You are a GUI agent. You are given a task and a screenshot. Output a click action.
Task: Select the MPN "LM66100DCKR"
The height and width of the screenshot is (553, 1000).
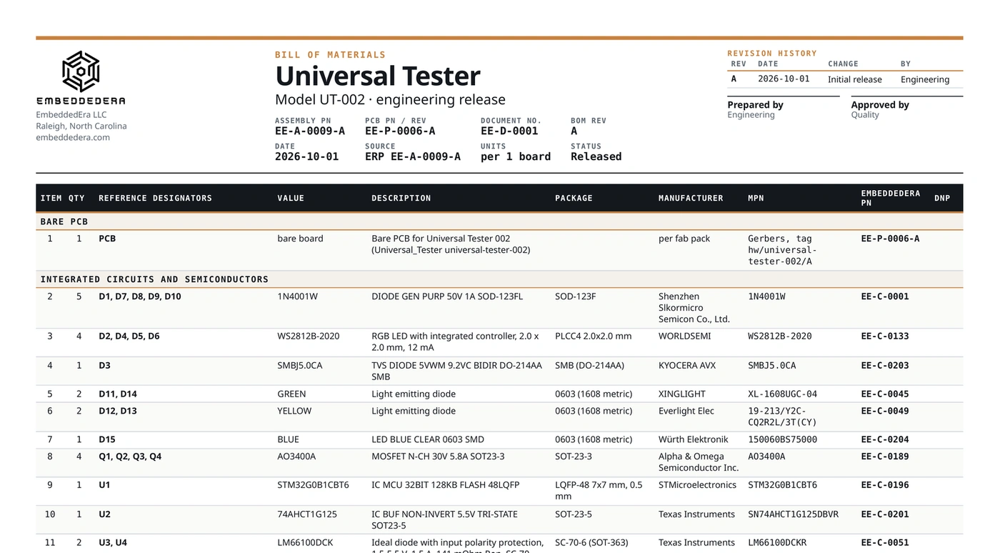(x=780, y=543)
